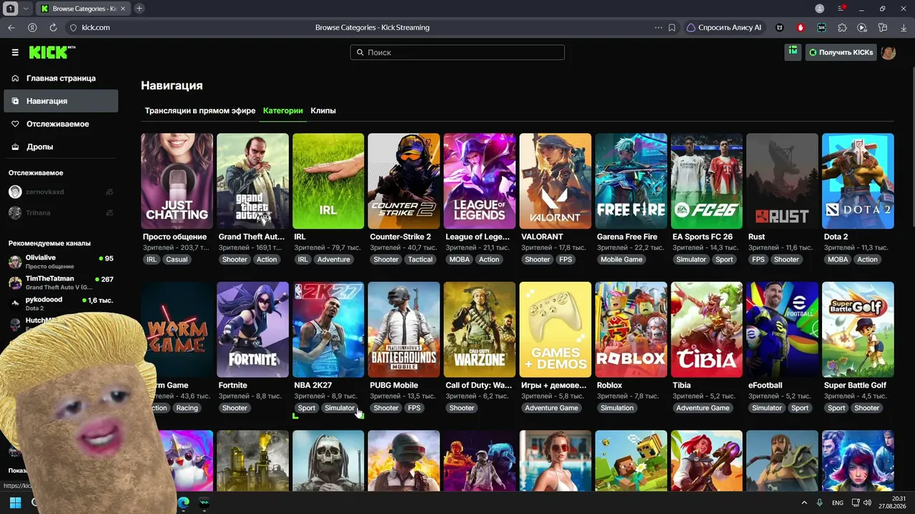Viewport: 915px width, 514px height.
Task: Focus the Поиск search field
Action: click(457, 52)
